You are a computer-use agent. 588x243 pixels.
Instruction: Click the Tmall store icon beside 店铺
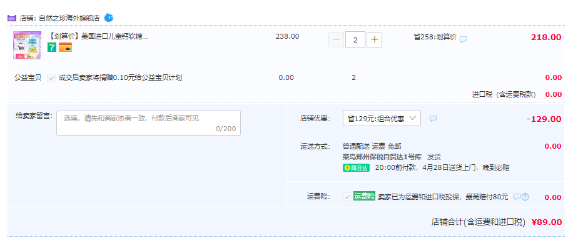click(12, 17)
